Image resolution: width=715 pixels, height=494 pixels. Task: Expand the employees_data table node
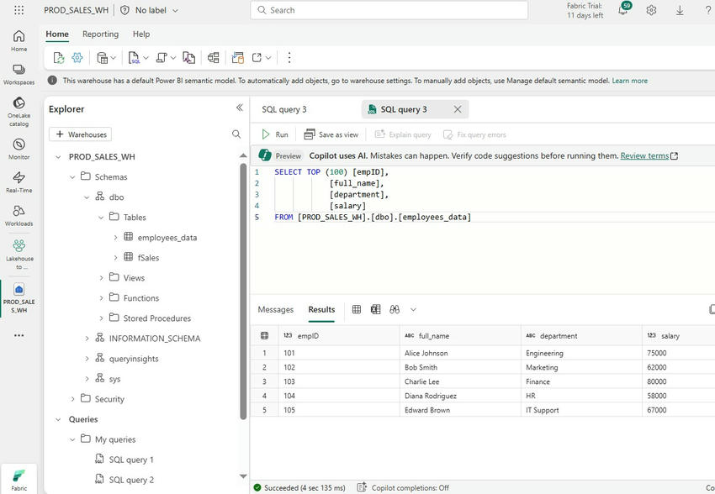click(x=115, y=237)
